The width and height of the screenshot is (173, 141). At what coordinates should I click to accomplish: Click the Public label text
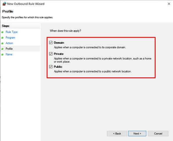[58, 67]
